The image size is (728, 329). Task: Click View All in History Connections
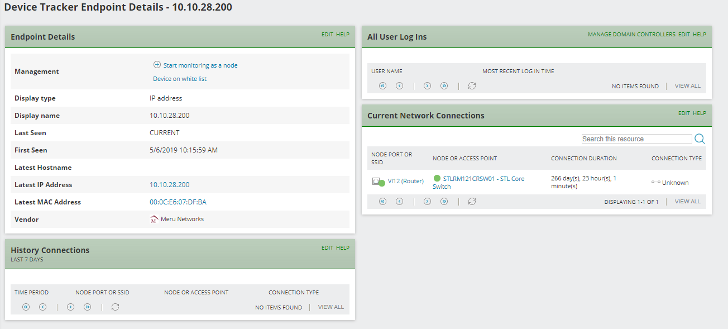(331, 307)
